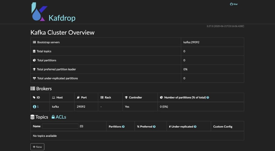Click the Total partitions pie icon
Image resolution: width=275 pixels, height=151 pixels.
click(x=34, y=60)
